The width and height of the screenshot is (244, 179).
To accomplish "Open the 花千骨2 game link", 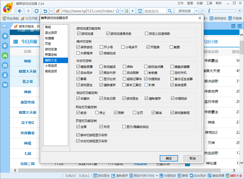I will pyautogui.click(x=28, y=123).
